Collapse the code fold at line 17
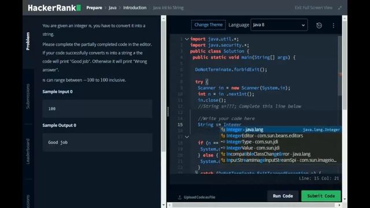Viewport: 370px width, 208px height. [187, 137]
